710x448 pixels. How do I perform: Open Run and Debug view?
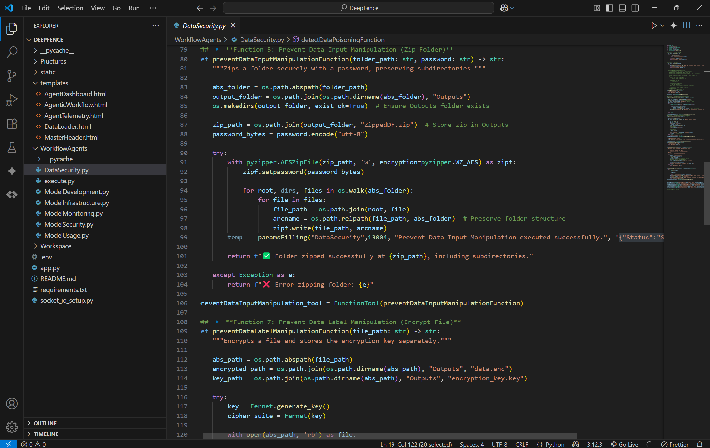click(x=12, y=100)
